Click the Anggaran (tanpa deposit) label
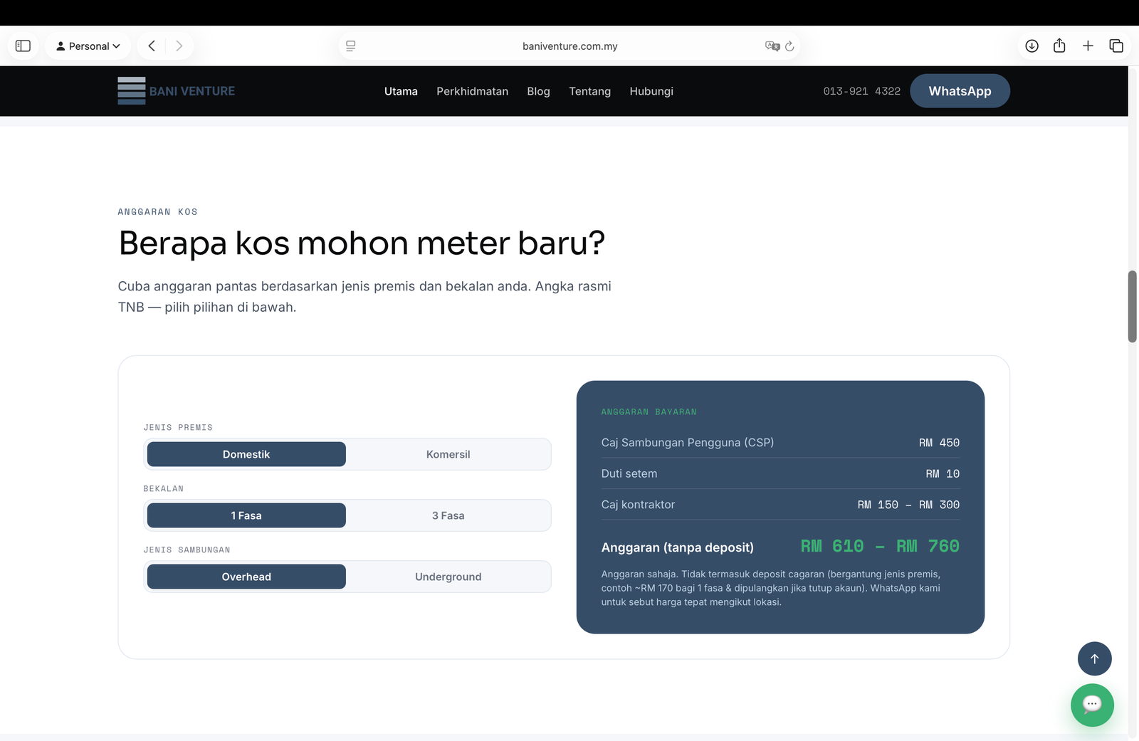The height and width of the screenshot is (741, 1139). (x=677, y=547)
